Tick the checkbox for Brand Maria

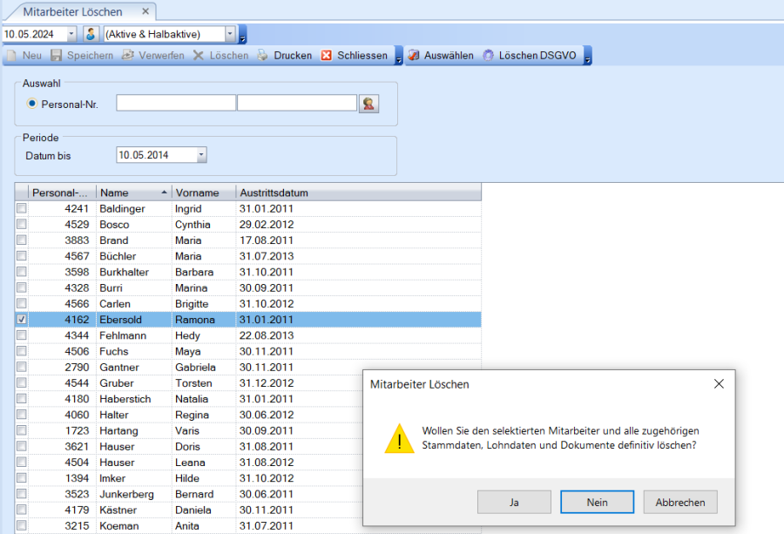[x=22, y=240]
